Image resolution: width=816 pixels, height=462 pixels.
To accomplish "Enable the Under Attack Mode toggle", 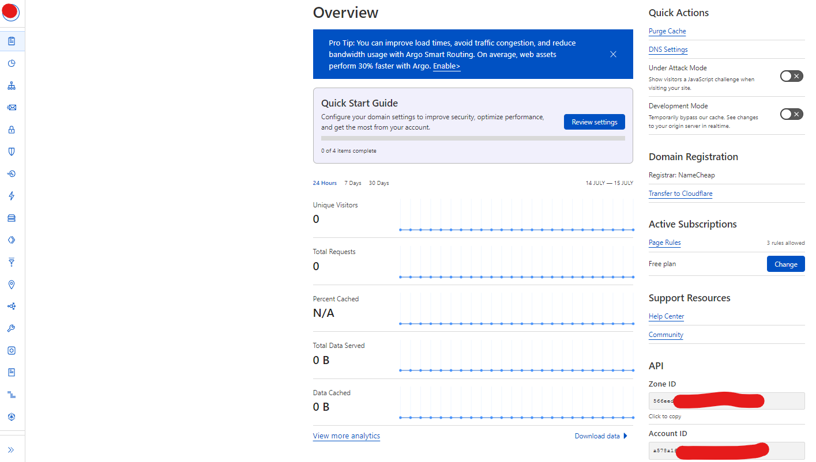I will click(791, 76).
